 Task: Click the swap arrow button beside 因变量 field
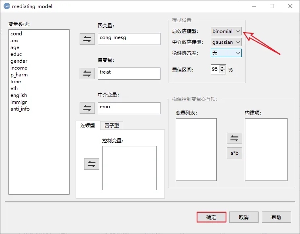87,39
